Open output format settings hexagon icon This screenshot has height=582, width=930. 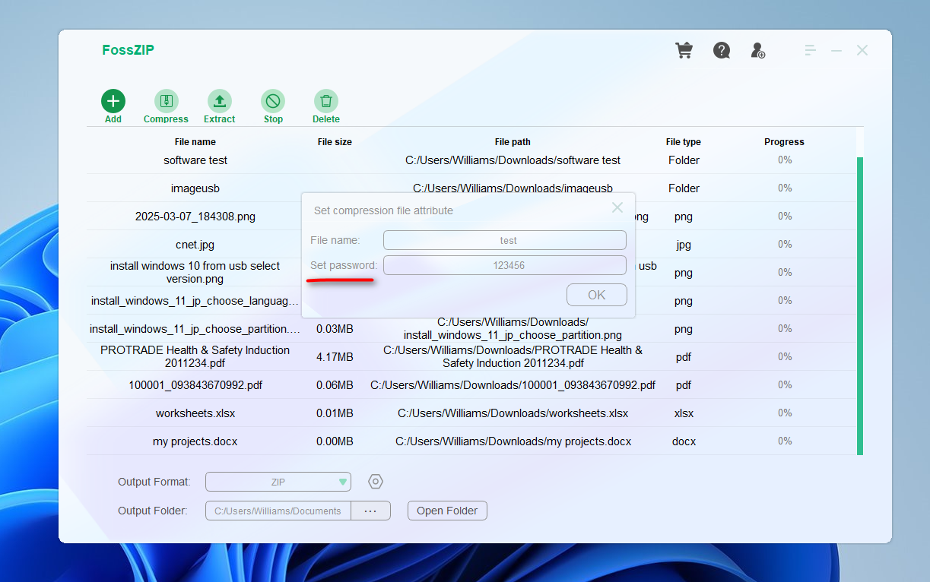[x=376, y=482]
